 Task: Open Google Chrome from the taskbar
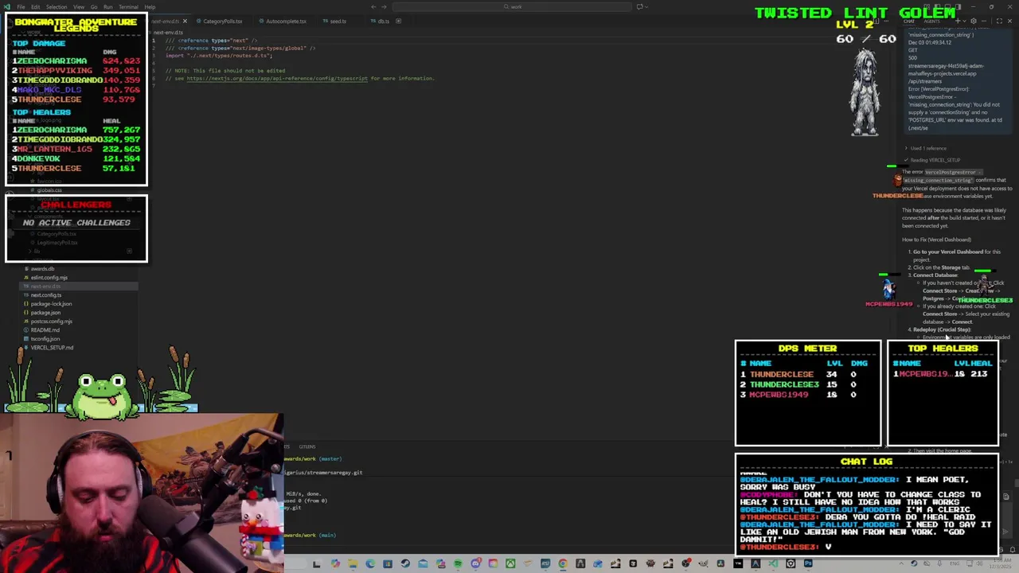[563, 564]
